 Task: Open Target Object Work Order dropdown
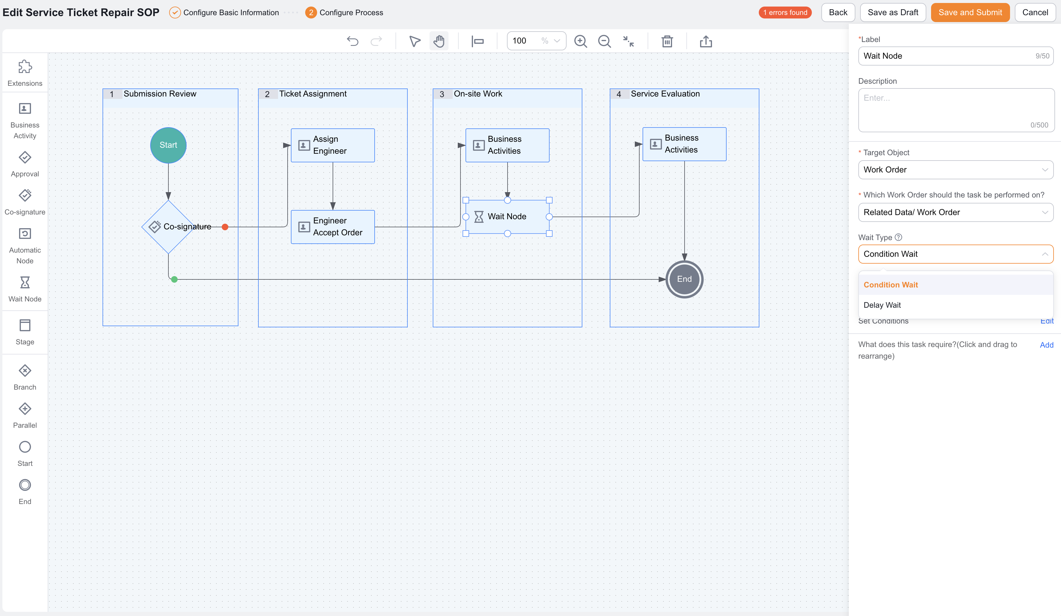955,169
